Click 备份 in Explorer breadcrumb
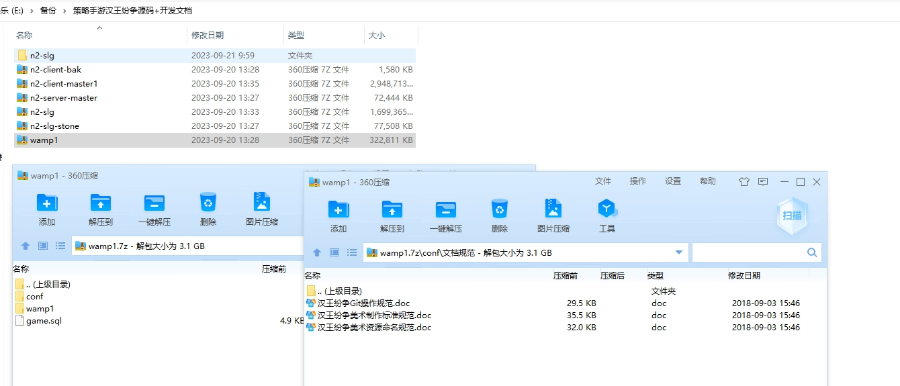The width and height of the screenshot is (900, 386). [x=48, y=11]
